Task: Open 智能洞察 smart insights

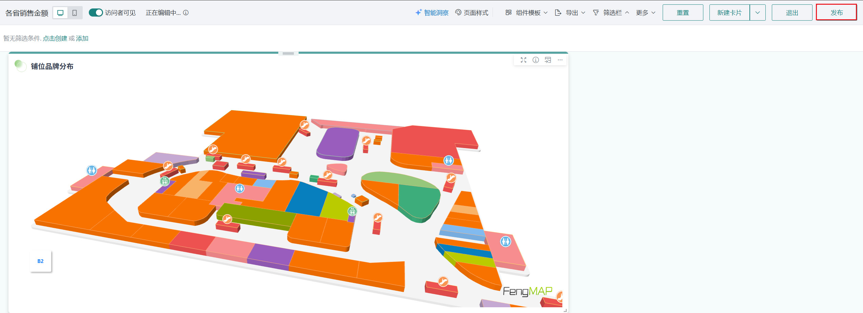Action: click(x=432, y=13)
